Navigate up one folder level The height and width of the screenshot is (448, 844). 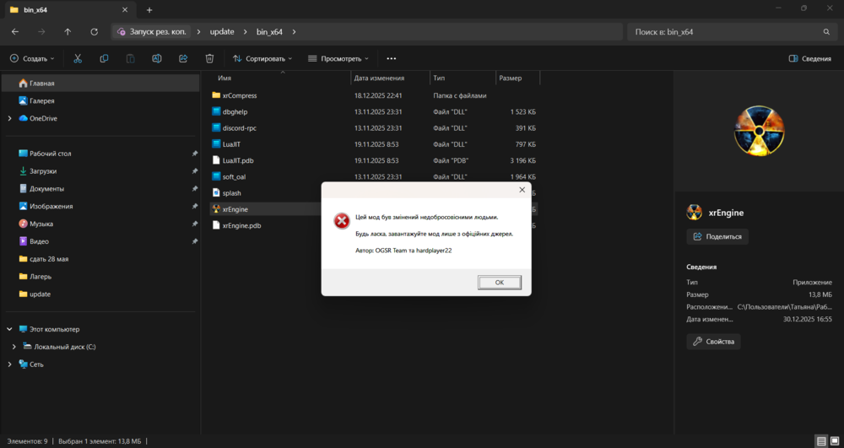68,32
